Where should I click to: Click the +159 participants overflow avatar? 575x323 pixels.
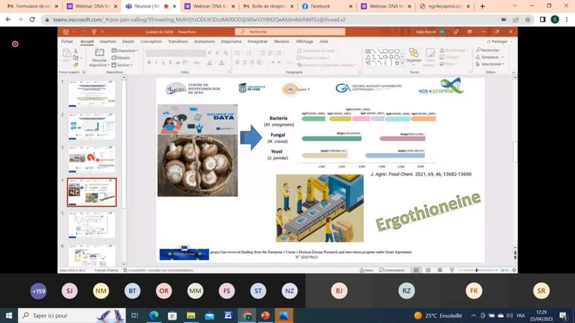[38, 290]
